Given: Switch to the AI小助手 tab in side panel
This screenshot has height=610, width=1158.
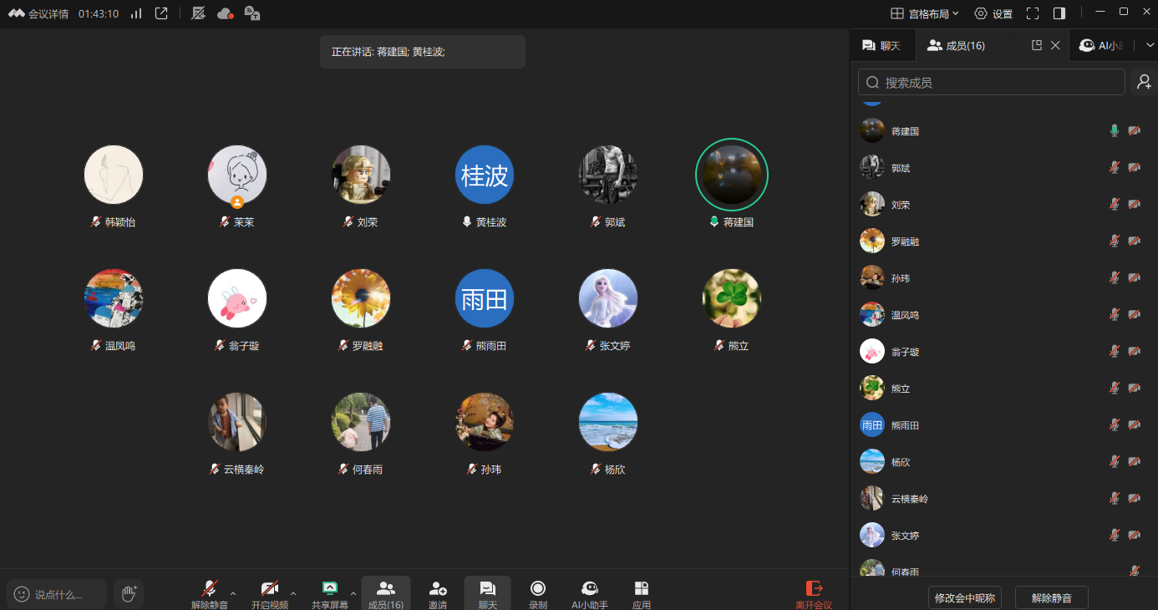Looking at the screenshot, I should point(1101,46).
